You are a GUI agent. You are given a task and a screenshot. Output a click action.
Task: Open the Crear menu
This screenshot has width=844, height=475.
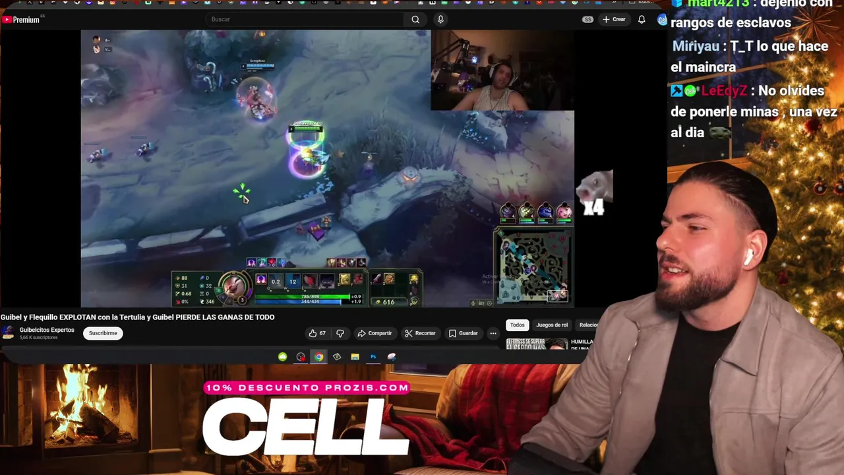(x=614, y=19)
